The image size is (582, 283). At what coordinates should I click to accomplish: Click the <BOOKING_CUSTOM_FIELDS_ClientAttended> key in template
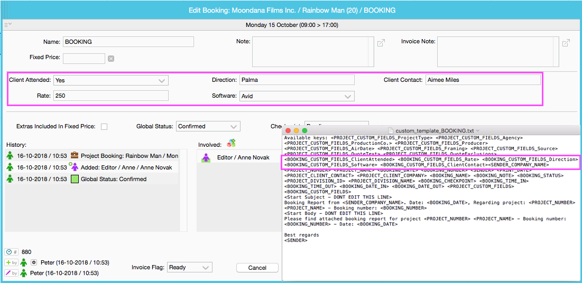coord(339,159)
